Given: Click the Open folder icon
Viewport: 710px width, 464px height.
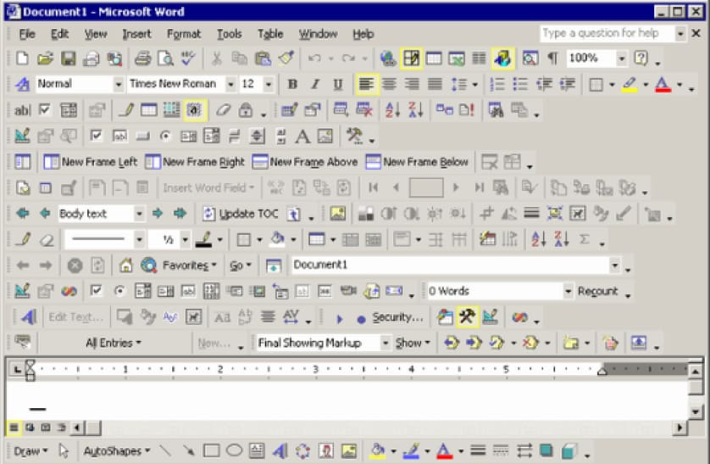Looking at the screenshot, I should (x=45, y=59).
